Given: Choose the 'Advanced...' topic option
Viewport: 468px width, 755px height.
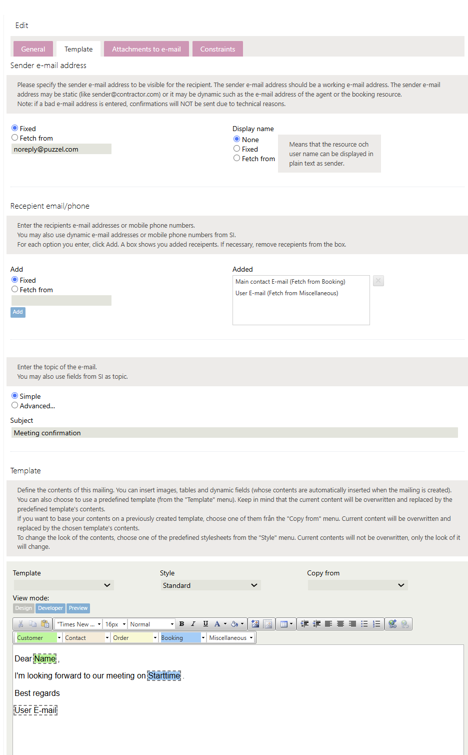Looking at the screenshot, I should coord(15,405).
